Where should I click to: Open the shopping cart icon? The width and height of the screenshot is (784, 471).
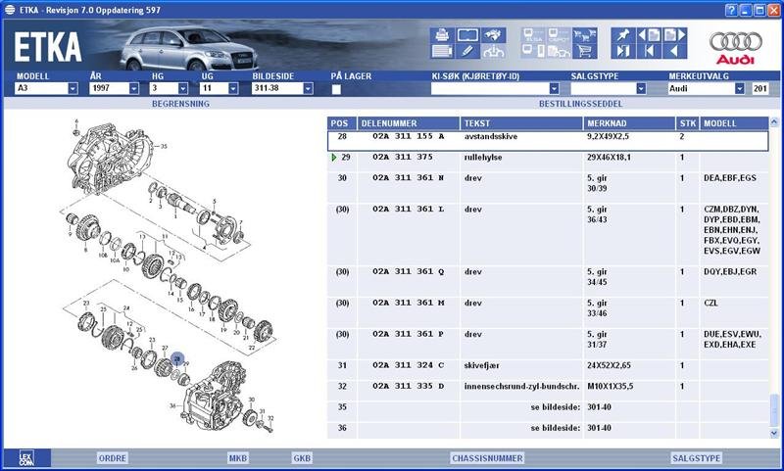click(585, 50)
